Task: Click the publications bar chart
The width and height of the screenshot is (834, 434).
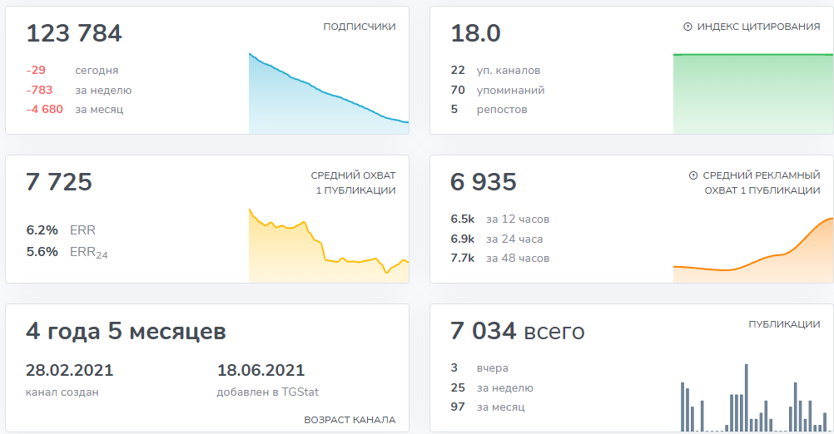Action: pos(753,397)
